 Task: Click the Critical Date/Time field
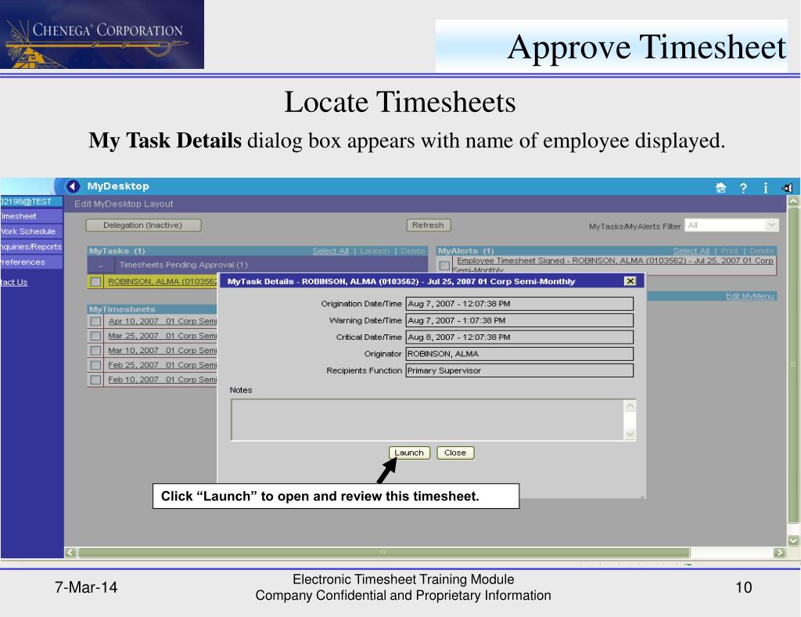519,337
